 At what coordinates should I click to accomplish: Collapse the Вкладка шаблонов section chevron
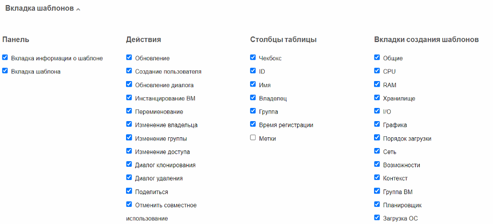click(78, 10)
